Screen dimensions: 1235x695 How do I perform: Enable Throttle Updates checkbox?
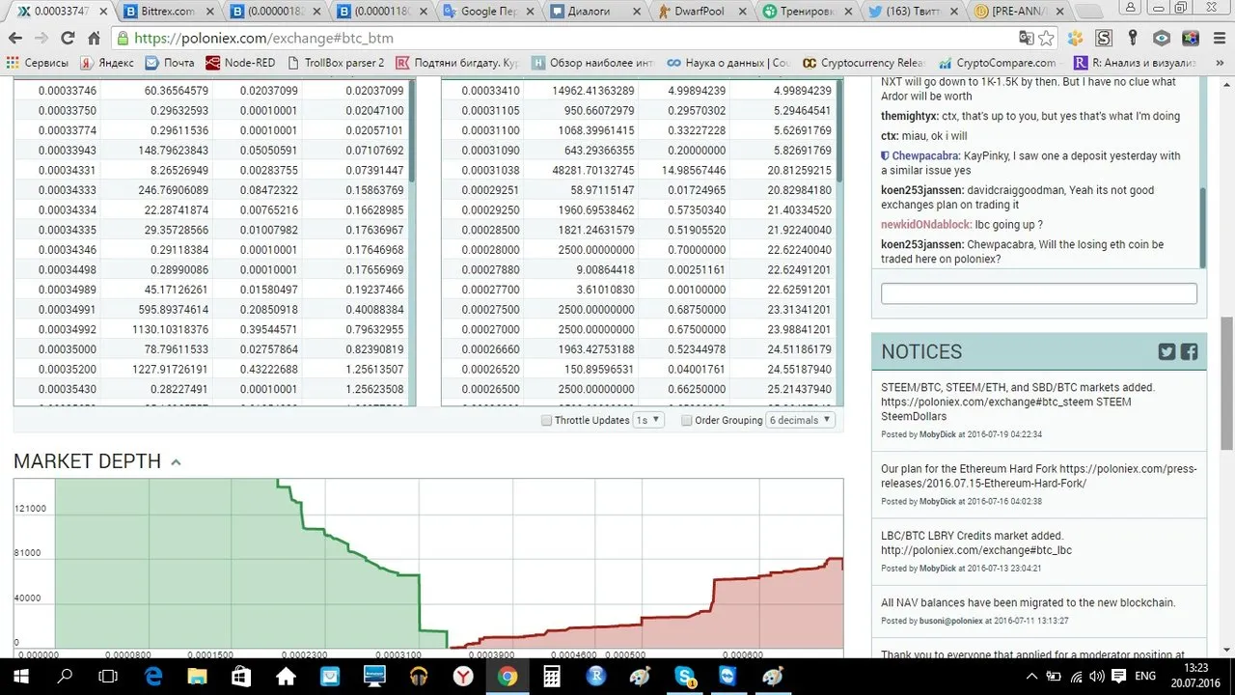[546, 421]
